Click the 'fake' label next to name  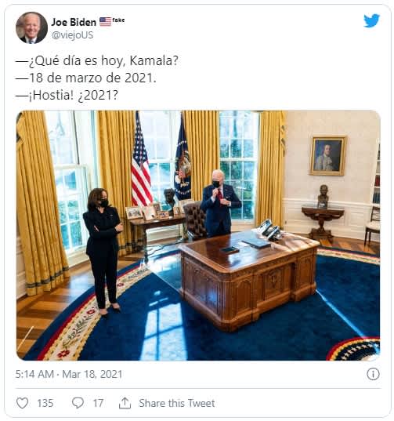point(118,20)
